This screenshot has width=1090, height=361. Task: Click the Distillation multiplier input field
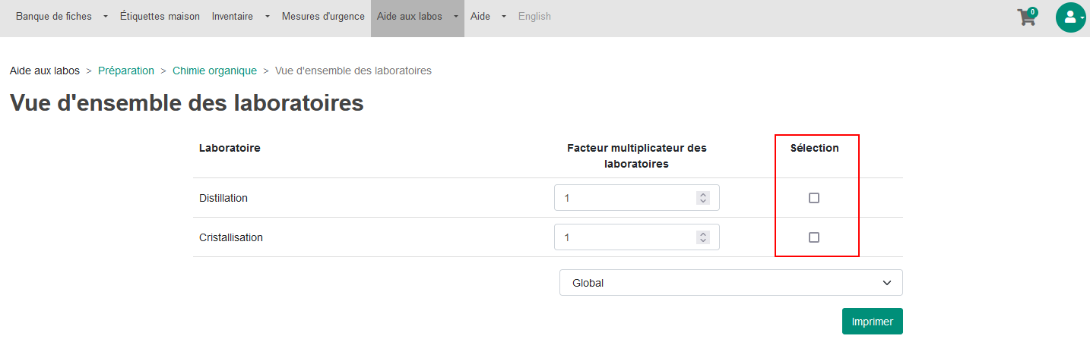[x=637, y=198]
